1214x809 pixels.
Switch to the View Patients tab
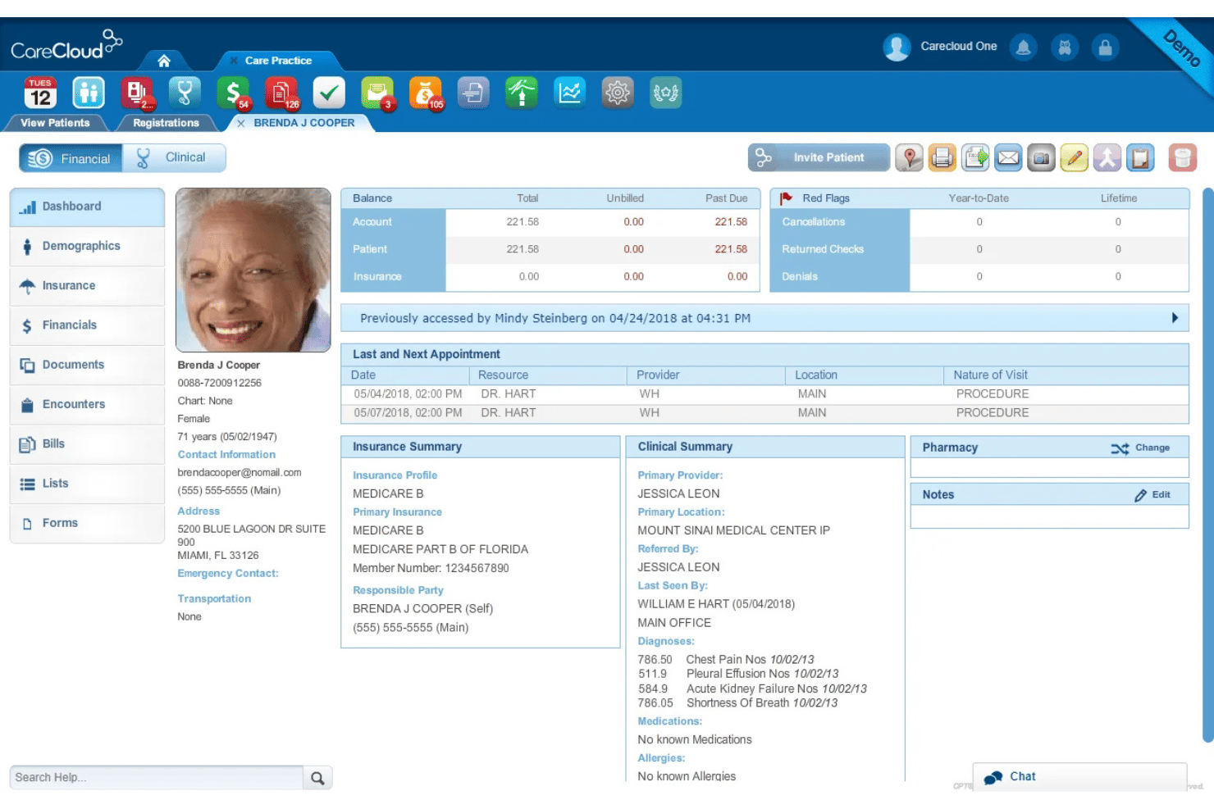click(55, 123)
